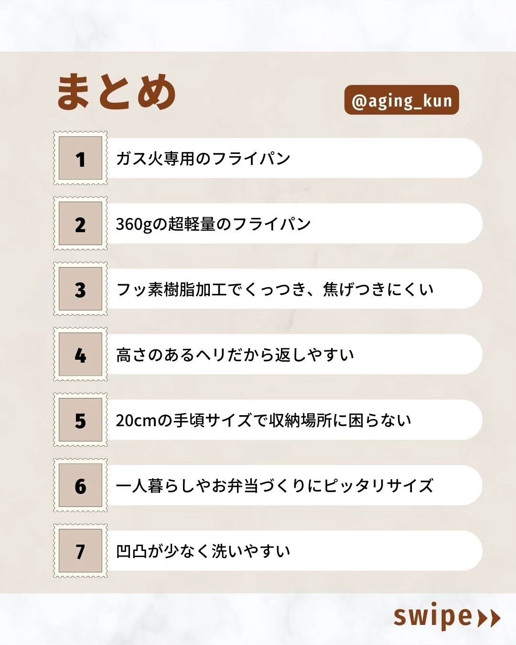Select the 一人暮らしやお弁当づくり item
This screenshot has height=645, width=516.
(x=275, y=486)
